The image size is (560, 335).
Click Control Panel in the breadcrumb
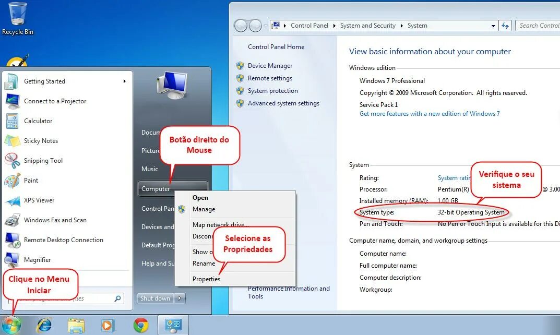click(x=309, y=26)
